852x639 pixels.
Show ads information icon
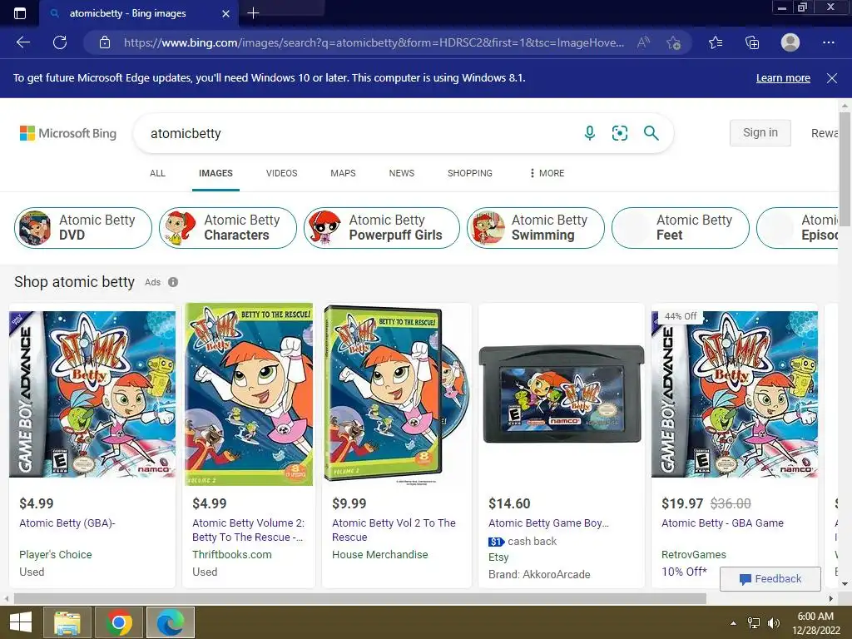click(x=173, y=282)
